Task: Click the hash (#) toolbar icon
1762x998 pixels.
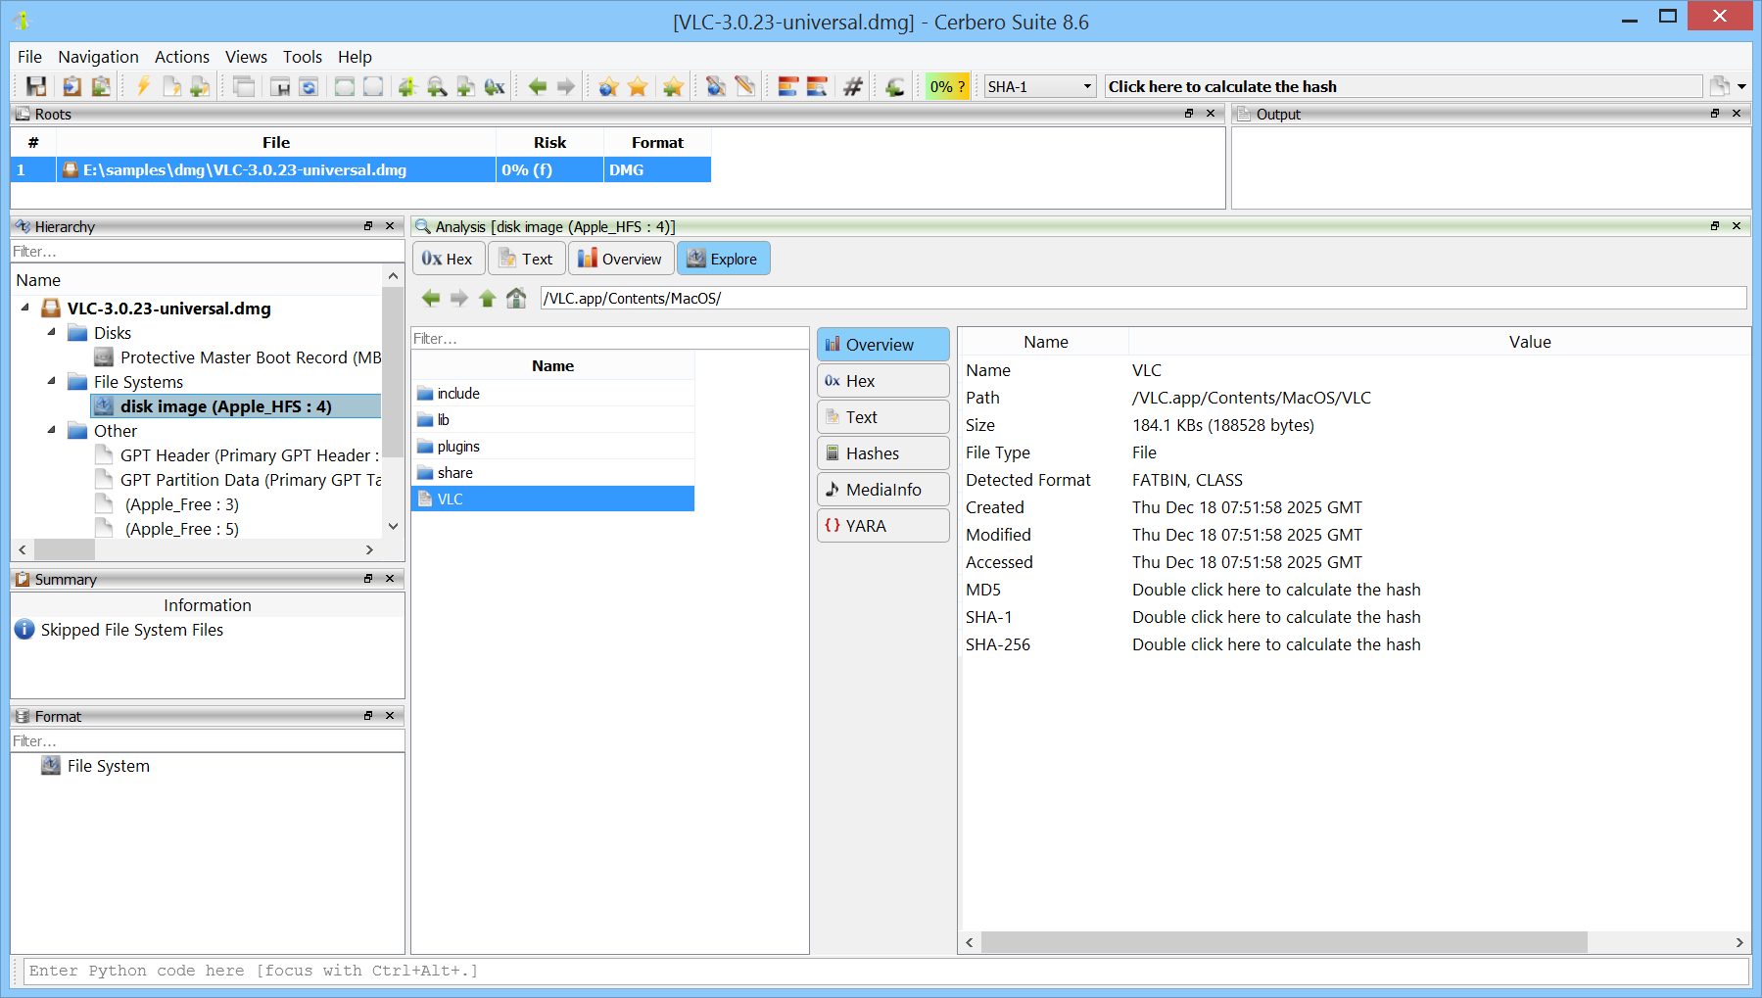Action: point(853,87)
